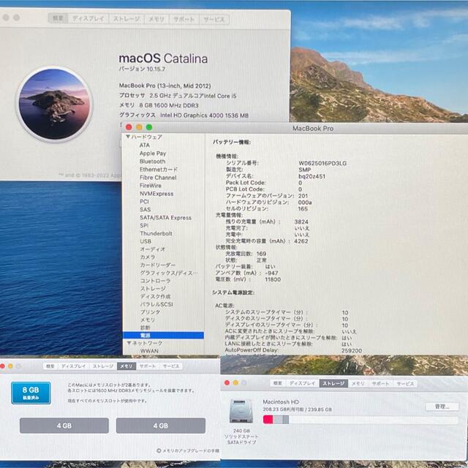Click full charge capacity value 4262
The width and height of the screenshot is (468, 468).
(301, 241)
